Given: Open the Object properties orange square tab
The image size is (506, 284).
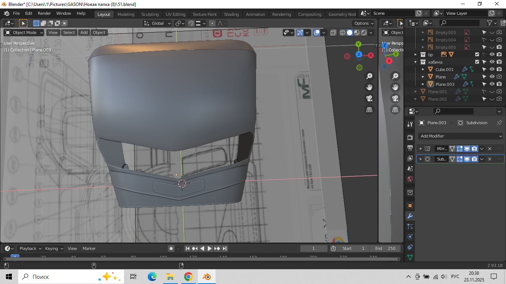Looking at the screenshot, I should [x=410, y=206].
